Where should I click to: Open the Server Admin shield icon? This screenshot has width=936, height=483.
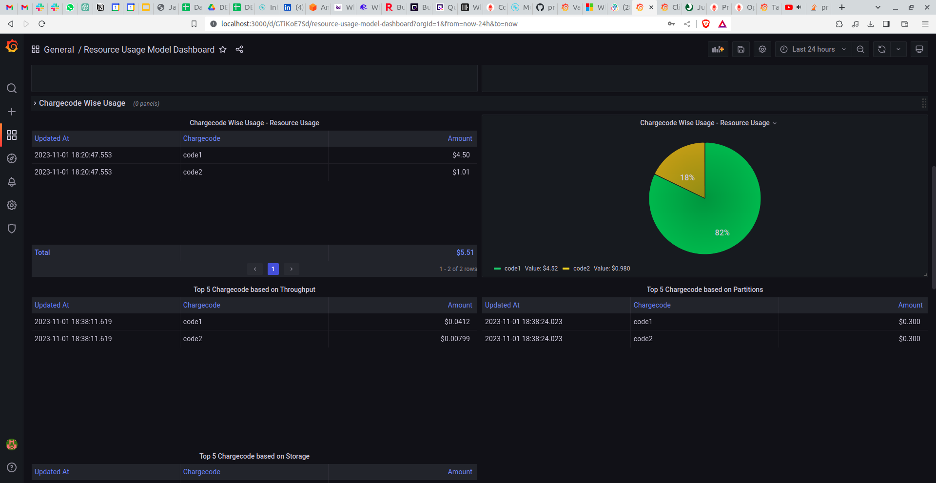[x=12, y=229]
